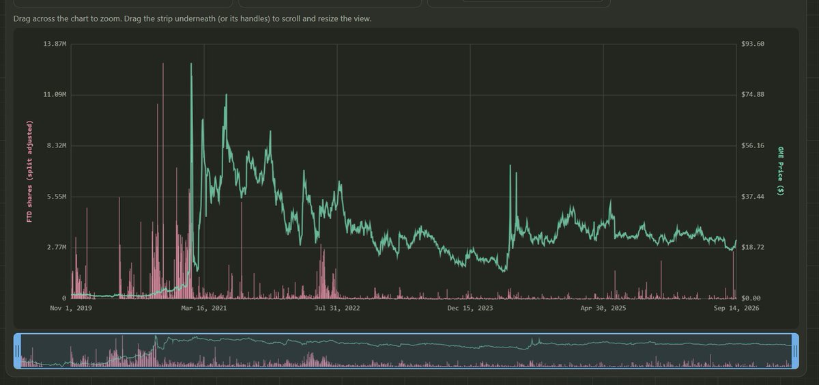
Task: Click the "Apr 30, 2025" date label
Action: point(603,309)
